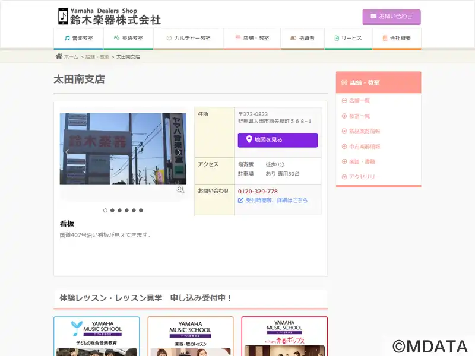Select the fifth carousel dot
Image resolution: width=475 pixels, height=356 pixels.
pyautogui.click(x=134, y=211)
